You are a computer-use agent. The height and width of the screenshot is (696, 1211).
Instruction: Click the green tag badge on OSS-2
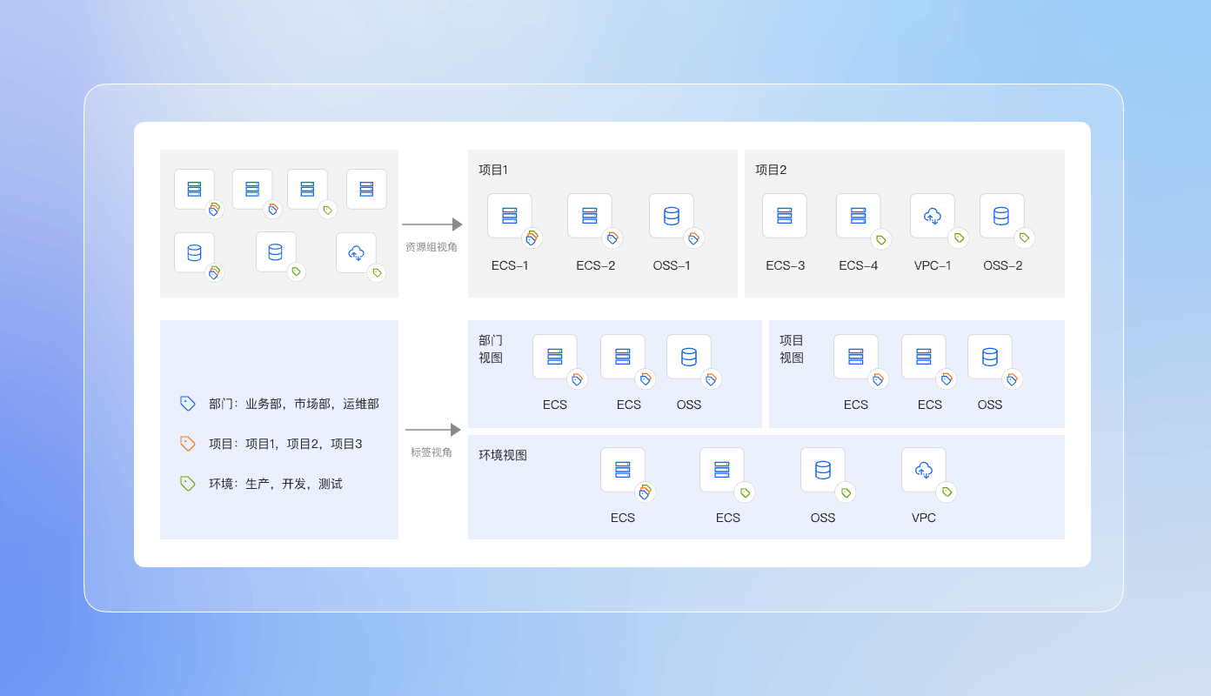point(1025,238)
